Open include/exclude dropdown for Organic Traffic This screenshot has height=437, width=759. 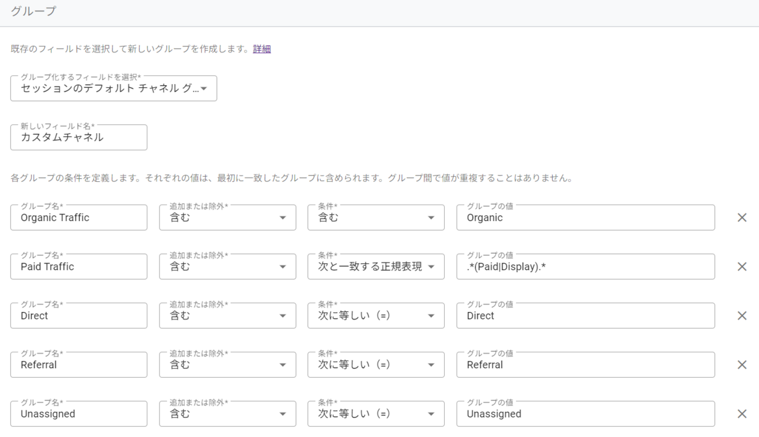[228, 218]
